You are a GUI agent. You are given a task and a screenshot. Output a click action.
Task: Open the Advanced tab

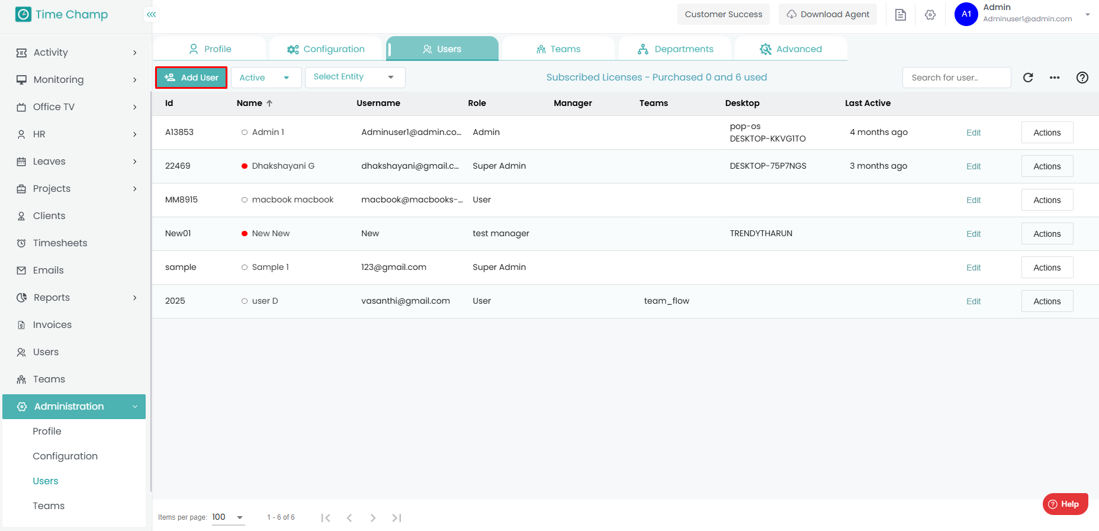pos(791,49)
